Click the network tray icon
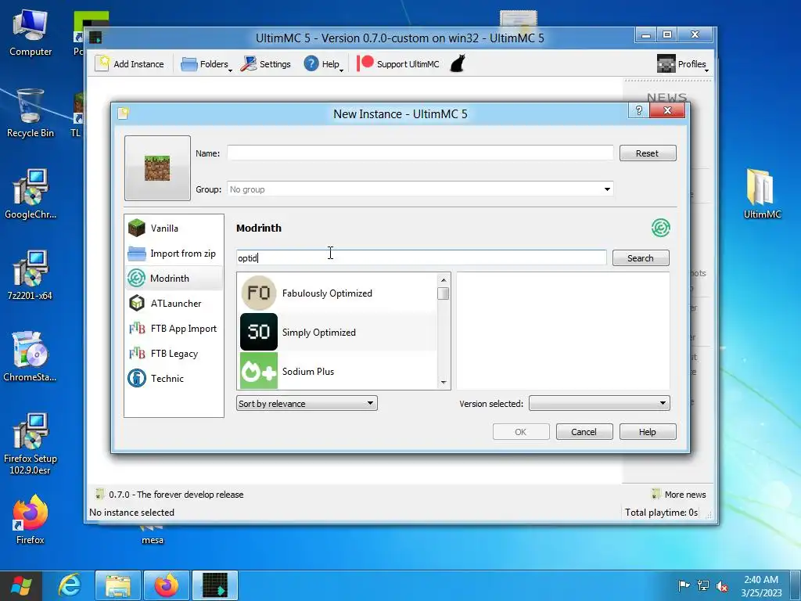The image size is (801, 601). 703,585
